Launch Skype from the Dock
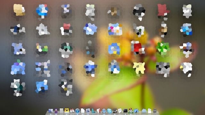Image resolution: width=205 pixels, height=115 pixels. [x=110, y=111]
